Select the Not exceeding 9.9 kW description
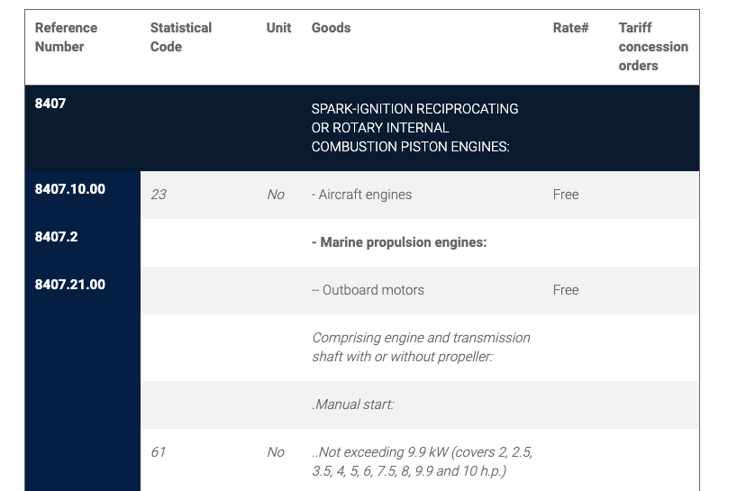This screenshot has height=491, width=746. tap(422, 461)
